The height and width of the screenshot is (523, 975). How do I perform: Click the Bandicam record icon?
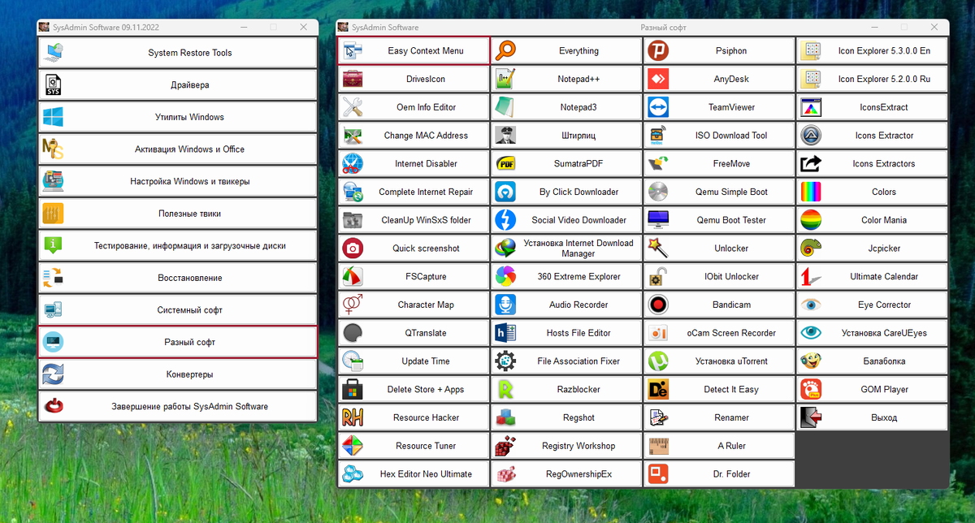(658, 305)
